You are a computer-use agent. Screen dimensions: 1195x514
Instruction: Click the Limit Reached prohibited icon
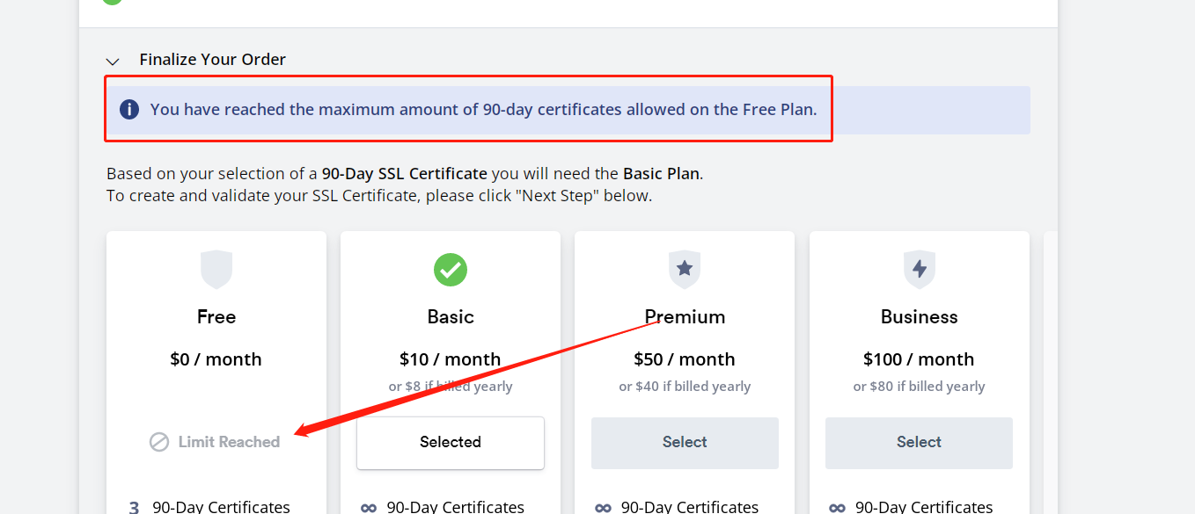(159, 442)
